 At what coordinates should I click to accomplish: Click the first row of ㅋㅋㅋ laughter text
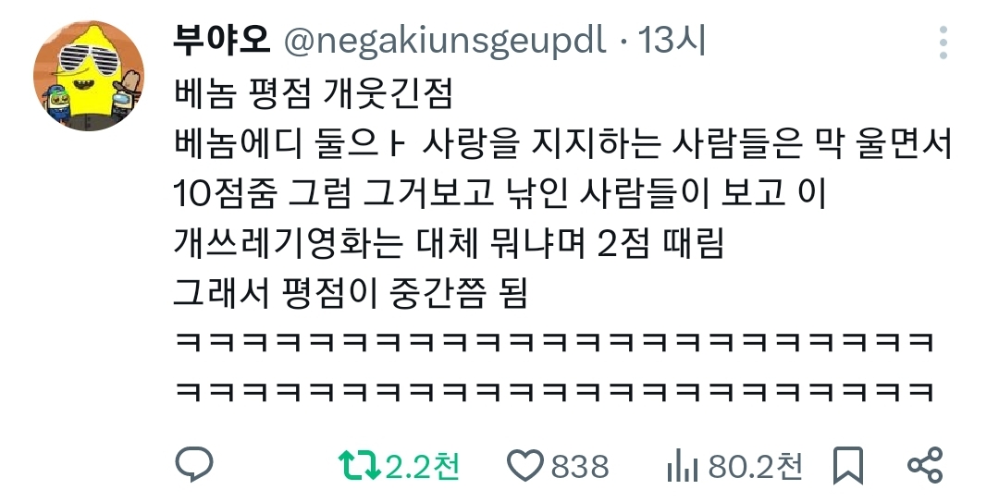[x=554, y=343]
